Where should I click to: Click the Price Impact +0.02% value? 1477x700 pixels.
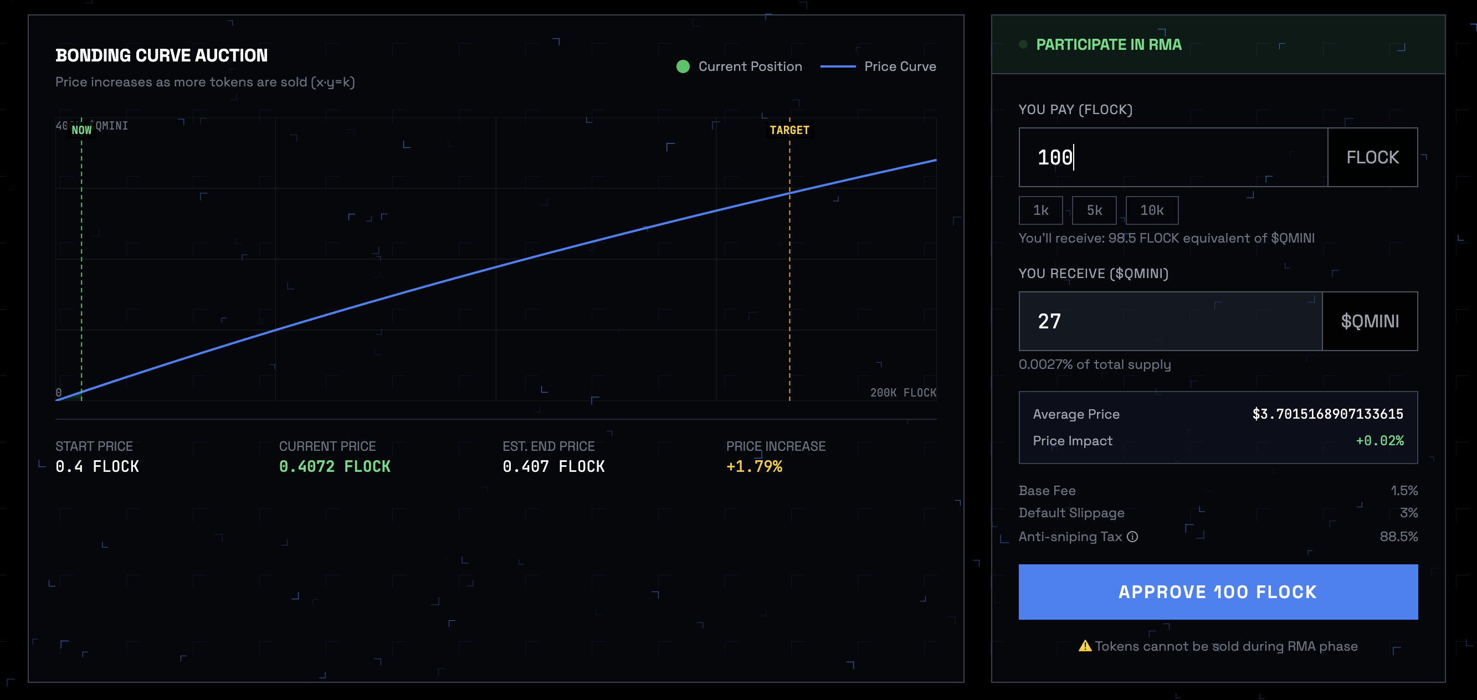tap(1379, 441)
